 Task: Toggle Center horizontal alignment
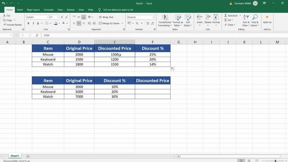click(79, 23)
